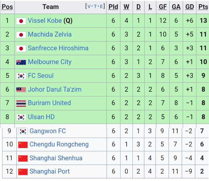Click the E (edit) template link
Image resolution: width=209 pixels, height=181 pixels.
click(x=101, y=7)
